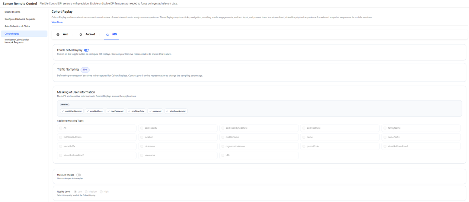469x202 pixels.
Task: Turn on Mask All Images toggle
Action: point(79,175)
